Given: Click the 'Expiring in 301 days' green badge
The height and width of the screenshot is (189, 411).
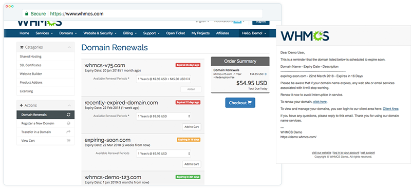Looking at the screenshot, I should pos(188,177).
